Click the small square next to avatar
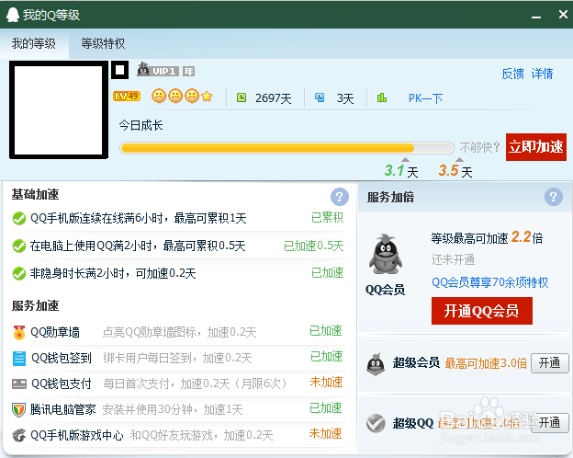This screenshot has width=573, height=458. pyautogui.click(x=120, y=70)
